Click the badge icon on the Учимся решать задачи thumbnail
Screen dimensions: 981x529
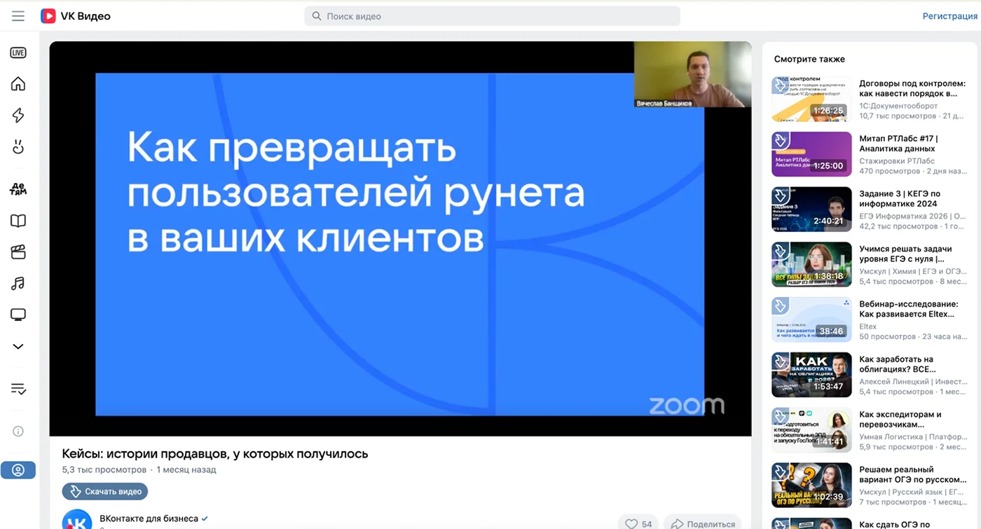(x=780, y=250)
